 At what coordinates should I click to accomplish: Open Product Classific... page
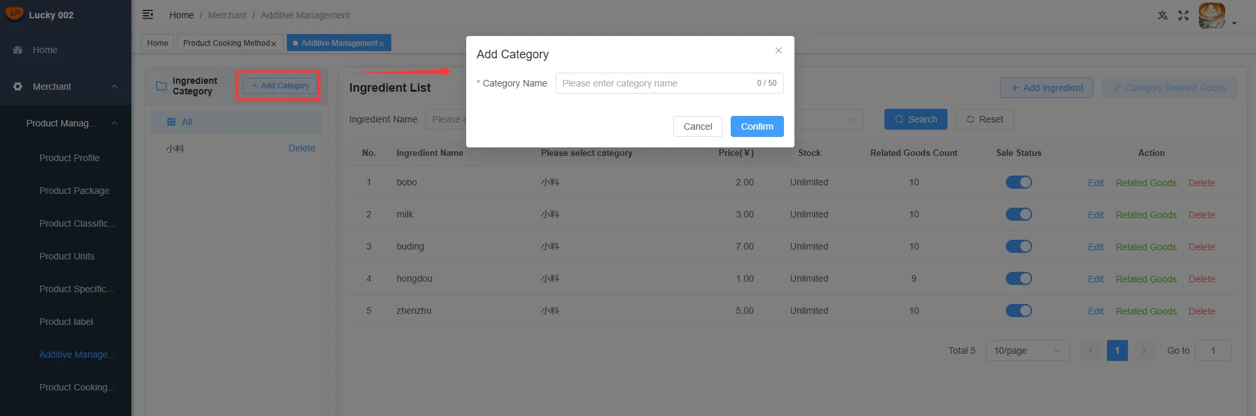tap(77, 223)
